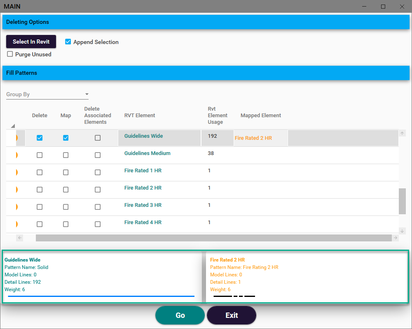Click the dashed Fire Rating line preview
The width and height of the screenshot is (412, 329).
(234, 296)
